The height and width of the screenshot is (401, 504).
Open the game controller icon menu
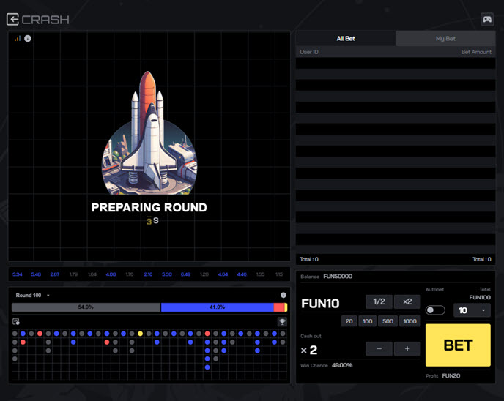487,20
